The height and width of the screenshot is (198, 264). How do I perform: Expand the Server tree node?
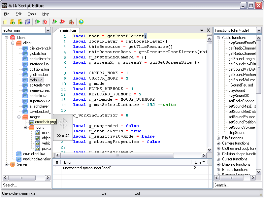tap(6, 164)
